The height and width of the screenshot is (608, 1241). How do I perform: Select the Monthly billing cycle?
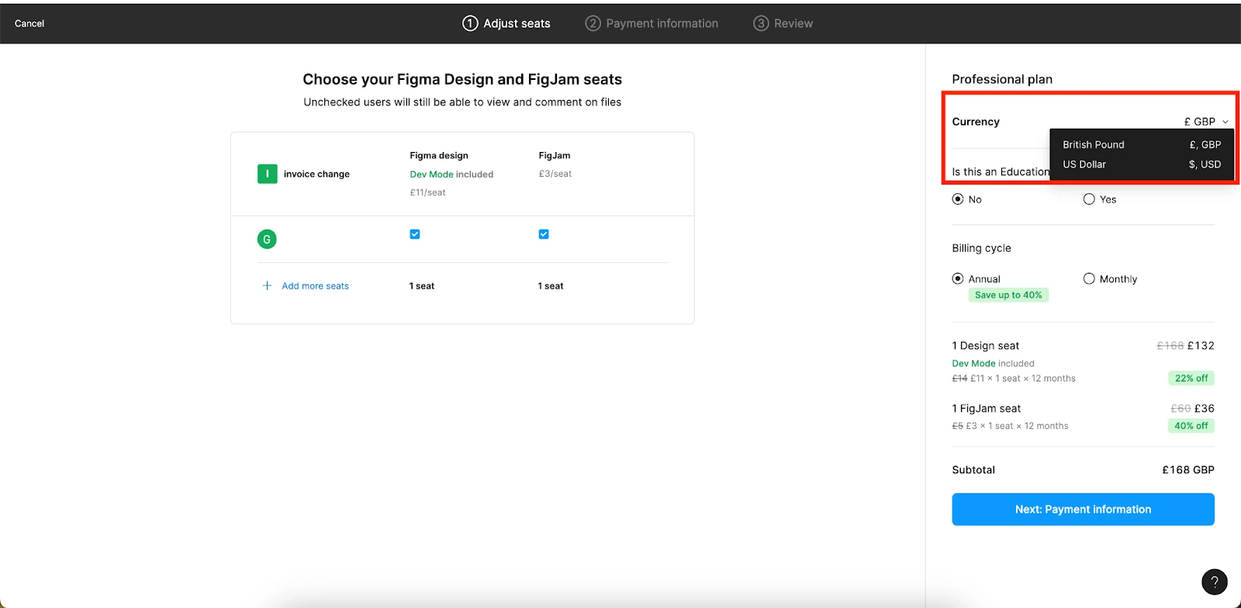(1089, 278)
